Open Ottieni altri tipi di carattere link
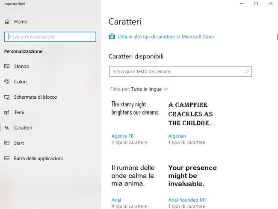This screenshot has width=278, height=209. click(166, 37)
